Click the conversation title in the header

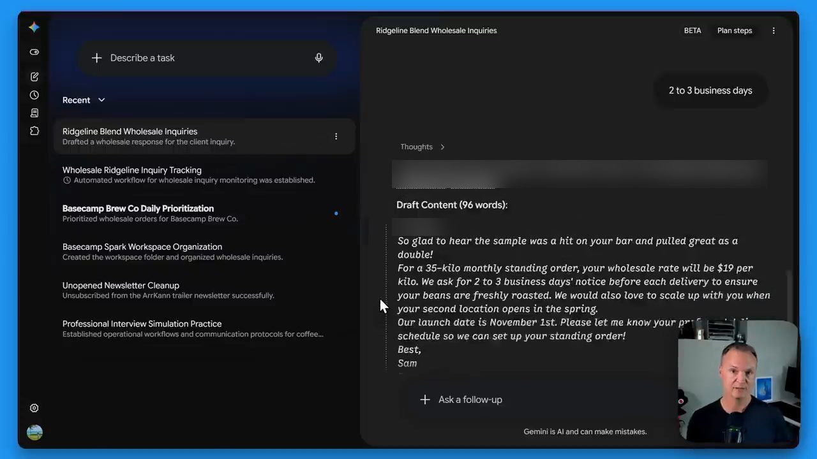point(437,31)
